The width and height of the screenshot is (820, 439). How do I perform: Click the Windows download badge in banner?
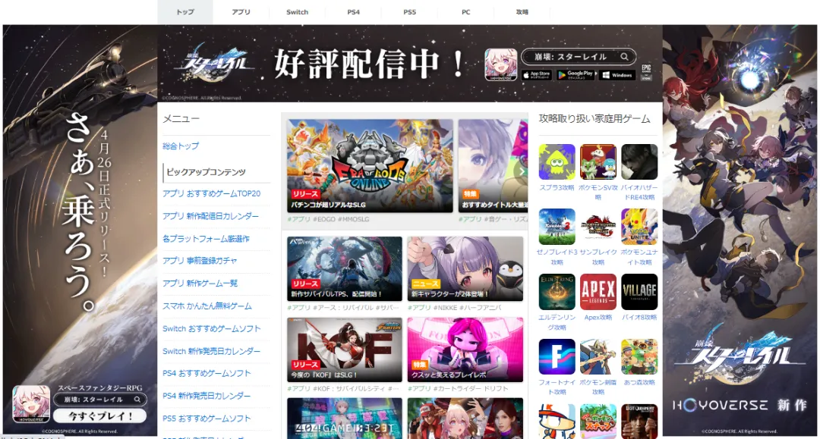[617, 75]
